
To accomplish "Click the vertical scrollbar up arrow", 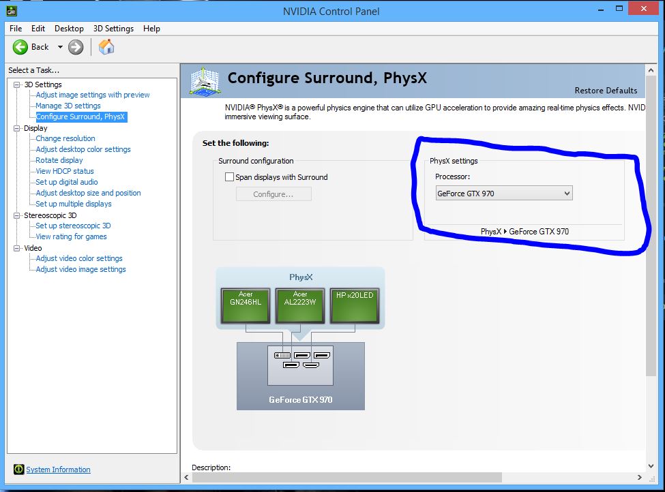I will click(651, 70).
